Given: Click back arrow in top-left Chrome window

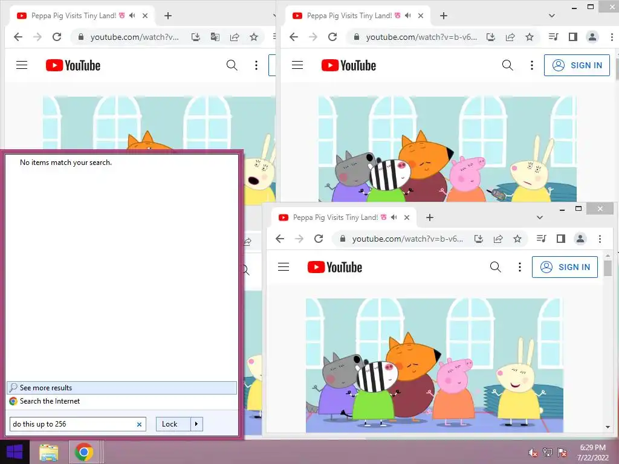Looking at the screenshot, I should [18, 37].
